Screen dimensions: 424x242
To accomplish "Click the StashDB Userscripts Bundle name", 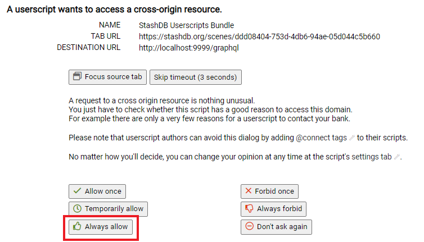I will point(186,25).
